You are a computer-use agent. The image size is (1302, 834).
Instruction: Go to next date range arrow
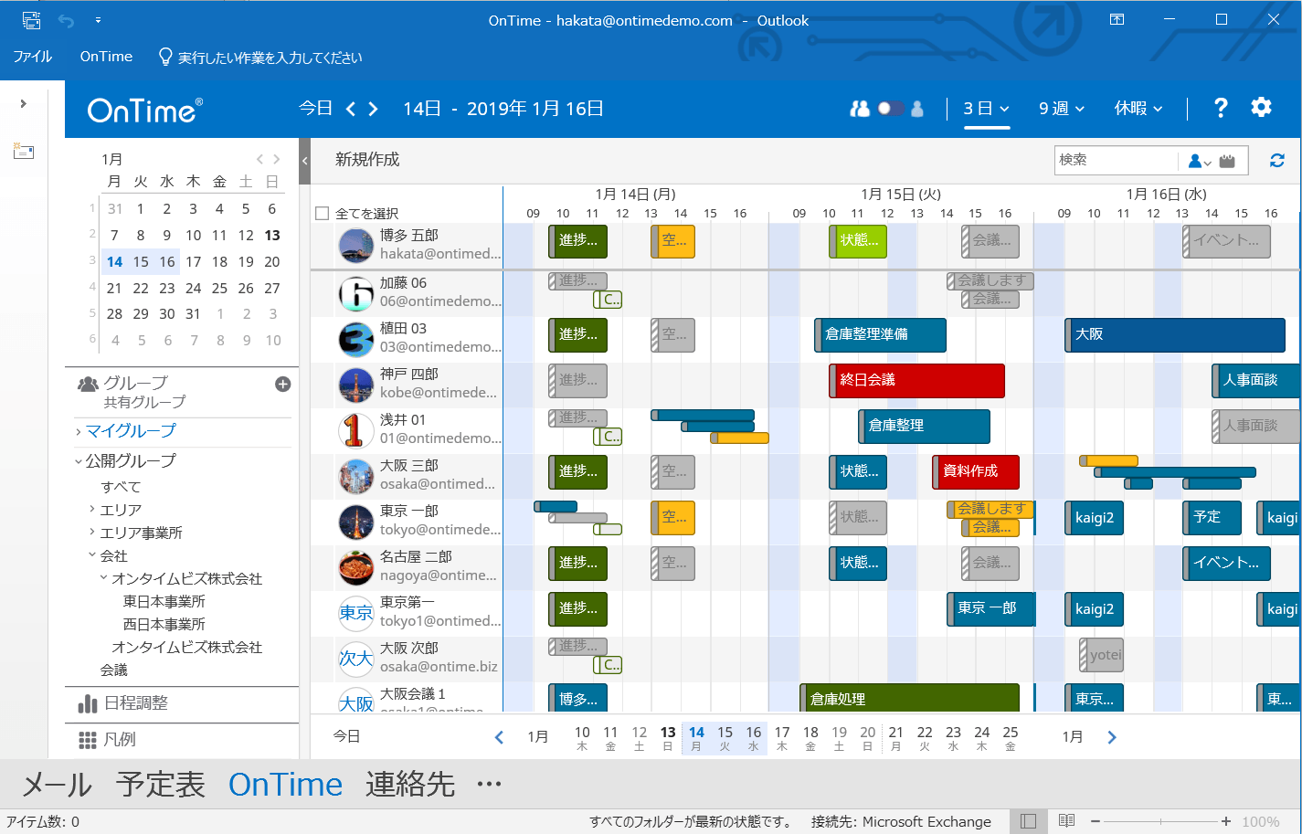coord(373,109)
